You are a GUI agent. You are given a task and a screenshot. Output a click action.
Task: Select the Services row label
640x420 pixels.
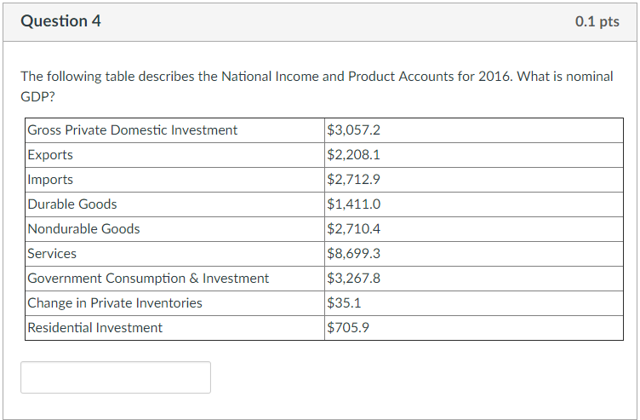(52, 254)
